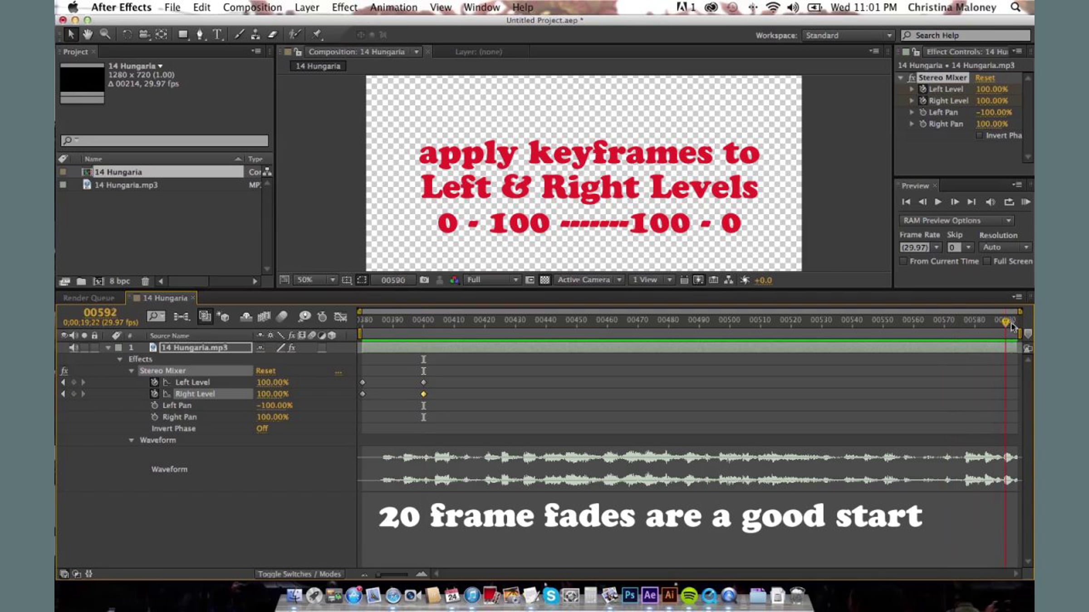Click the trash icon in Project panel

coord(145,282)
